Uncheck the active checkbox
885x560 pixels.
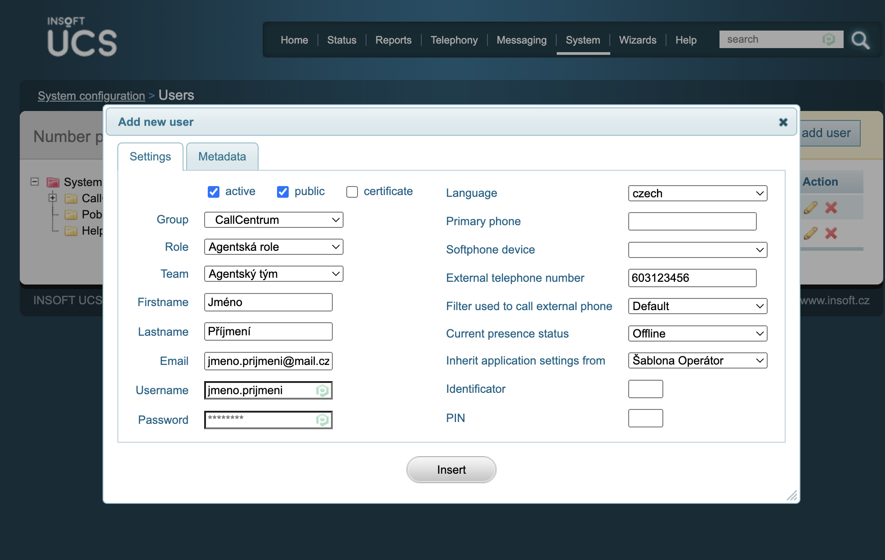coord(214,192)
